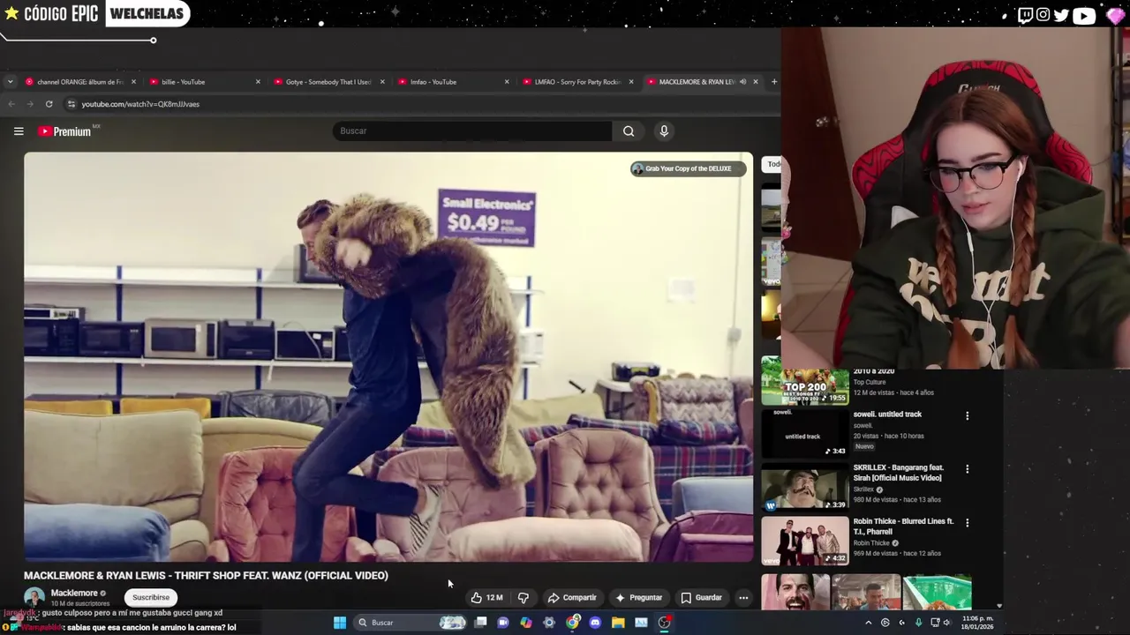Open File Explorer from taskbar
The width and height of the screenshot is (1130, 635).
[x=618, y=623]
